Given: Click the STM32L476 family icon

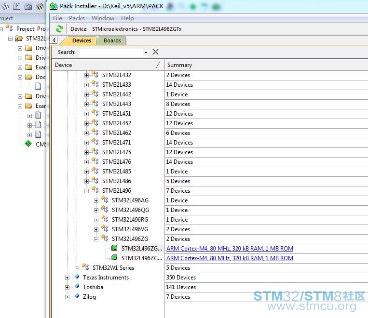Looking at the screenshot, I should (x=95, y=161).
